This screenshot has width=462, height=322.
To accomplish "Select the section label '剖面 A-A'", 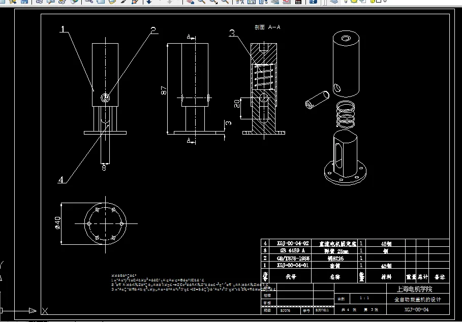I will coord(267,27).
